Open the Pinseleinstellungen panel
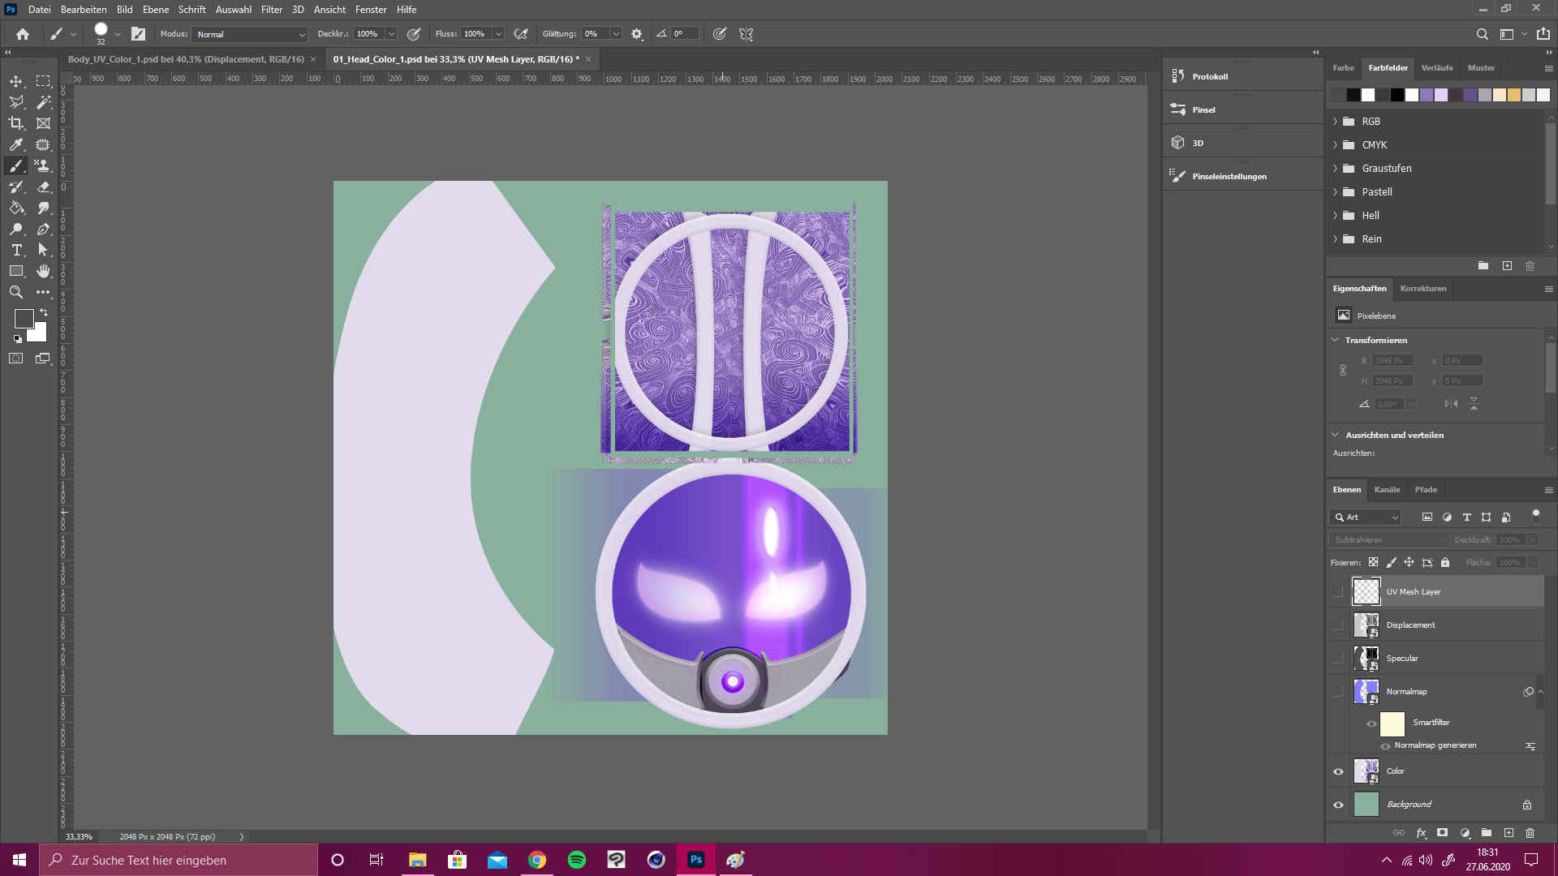The width and height of the screenshot is (1558, 876). click(1229, 176)
